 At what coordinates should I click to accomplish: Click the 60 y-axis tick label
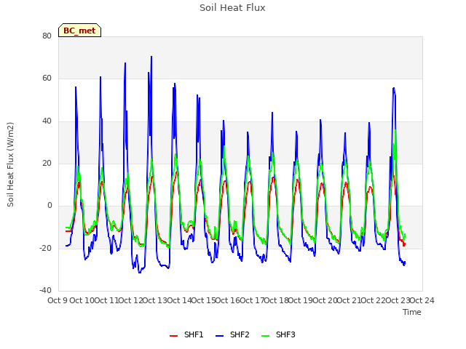[47, 79]
